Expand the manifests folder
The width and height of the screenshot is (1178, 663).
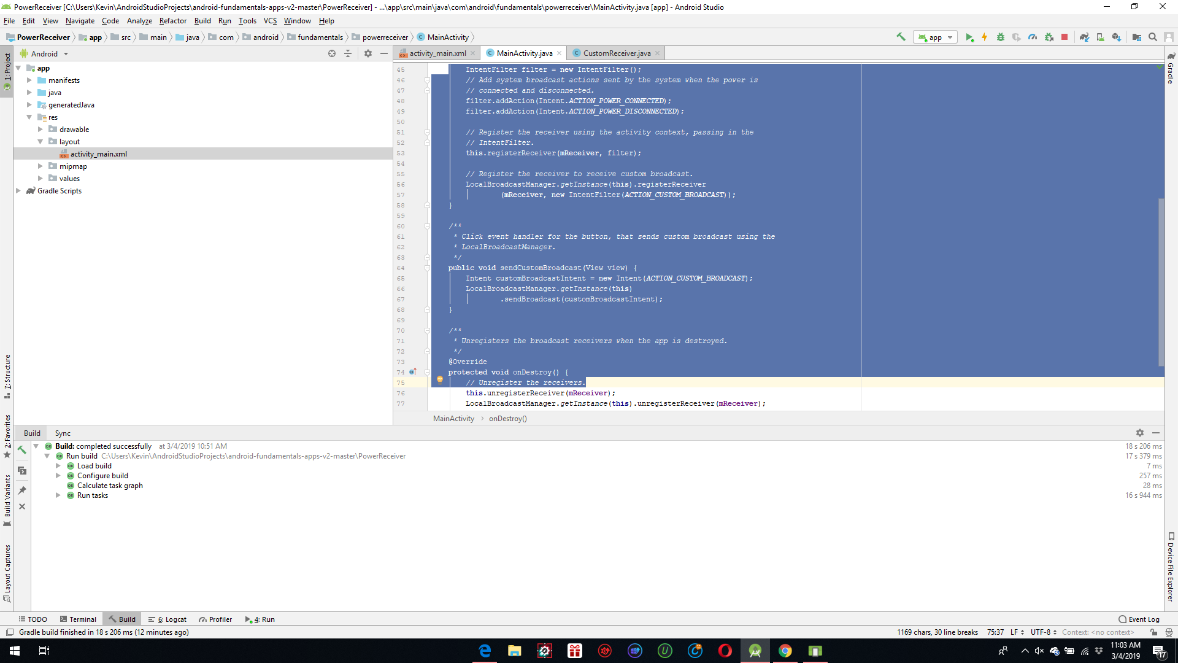coord(29,80)
